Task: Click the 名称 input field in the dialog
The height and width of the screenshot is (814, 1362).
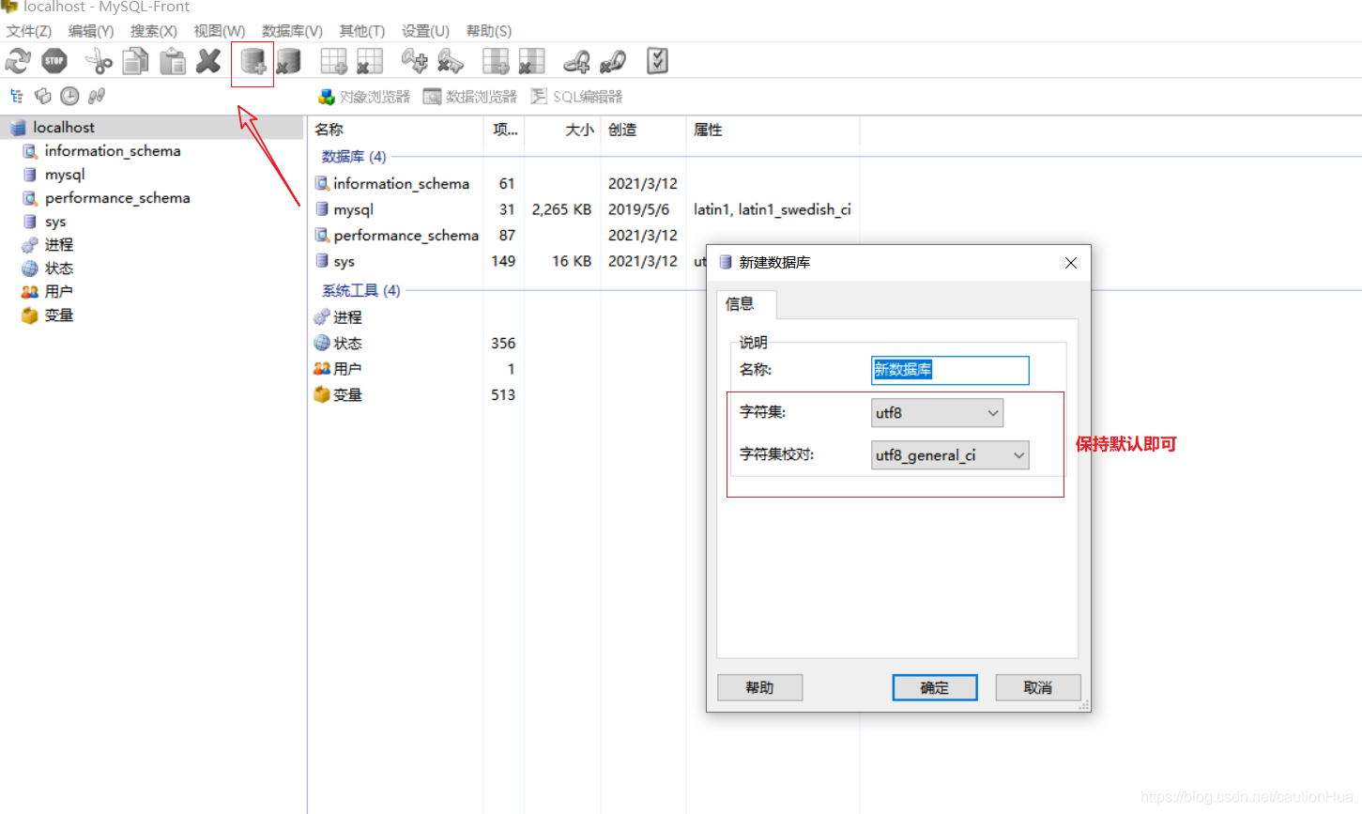Action: click(950, 370)
